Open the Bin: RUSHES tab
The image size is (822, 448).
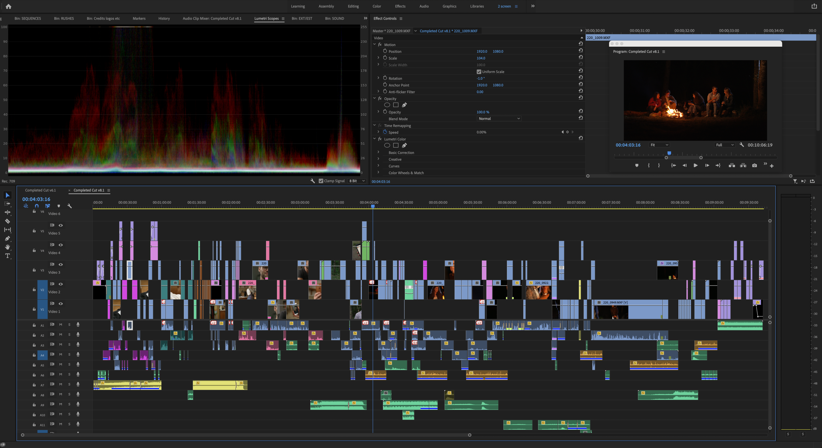click(64, 18)
